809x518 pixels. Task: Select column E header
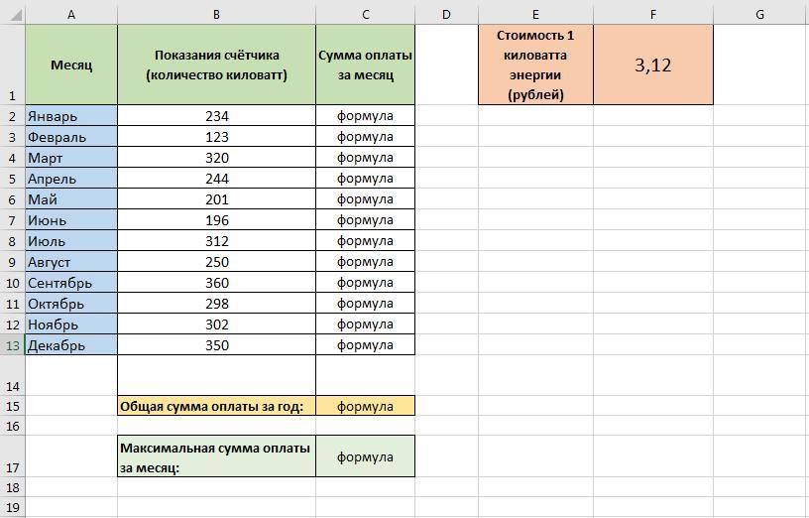535,15
